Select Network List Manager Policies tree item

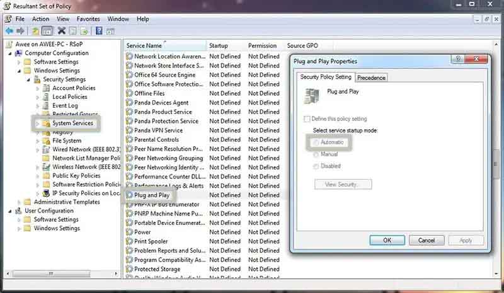[x=86, y=158]
